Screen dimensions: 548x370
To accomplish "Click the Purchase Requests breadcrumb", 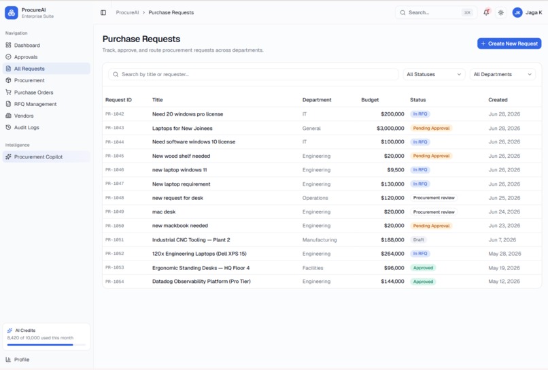I will pos(171,13).
